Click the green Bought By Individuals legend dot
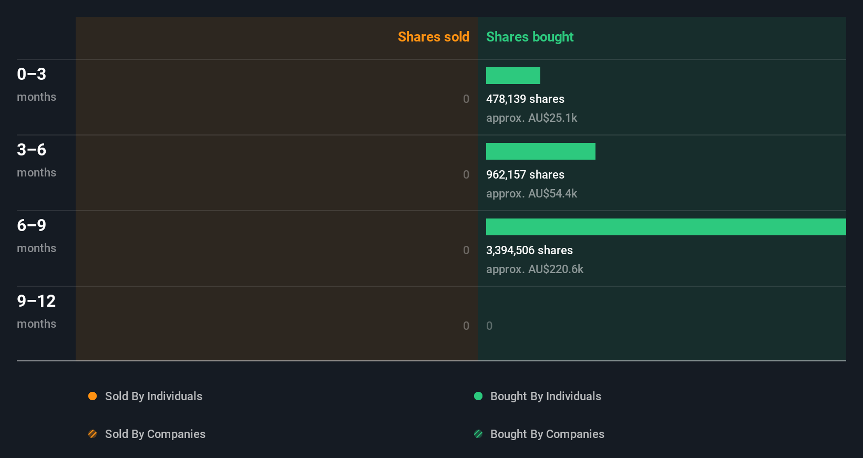Screen dimensions: 863x458 click(x=478, y=396)
